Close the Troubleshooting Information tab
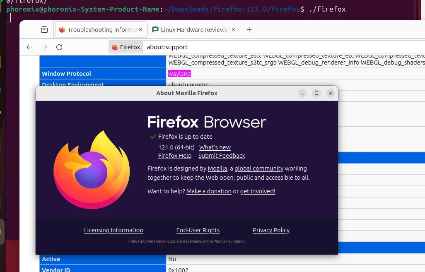Image resolution: width=425 pixels, height=272 pixels. 140,29
